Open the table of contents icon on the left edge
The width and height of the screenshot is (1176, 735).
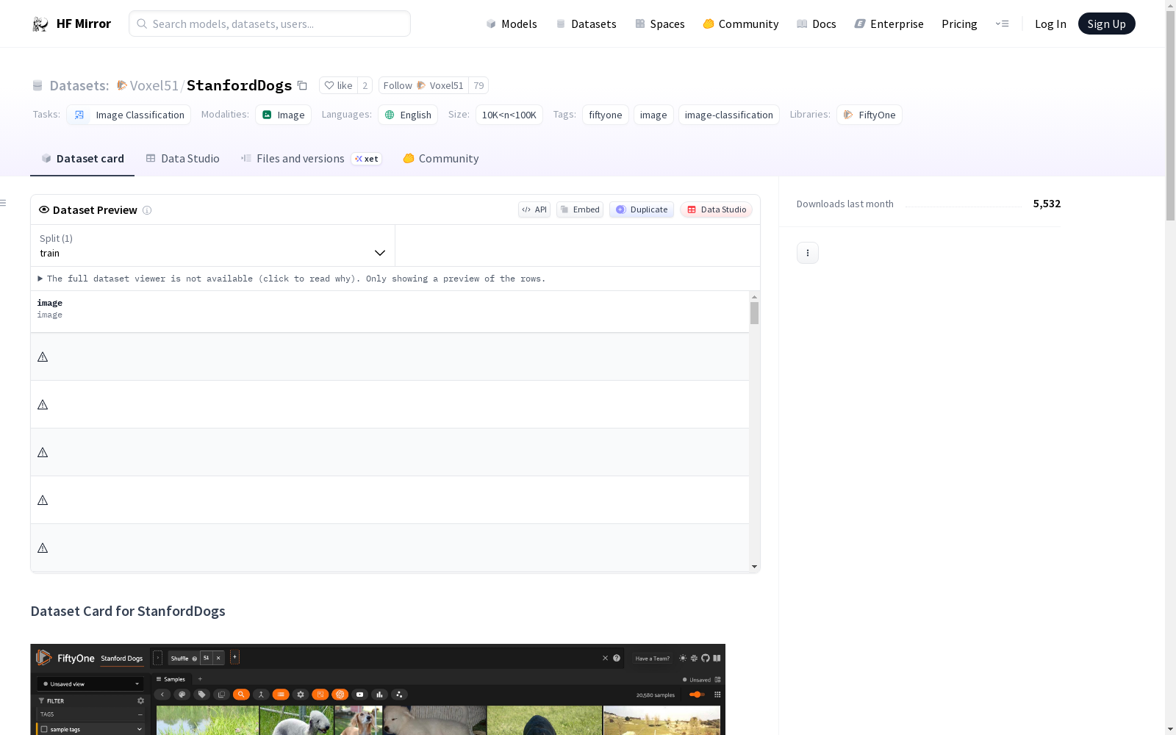coord(4,203)
